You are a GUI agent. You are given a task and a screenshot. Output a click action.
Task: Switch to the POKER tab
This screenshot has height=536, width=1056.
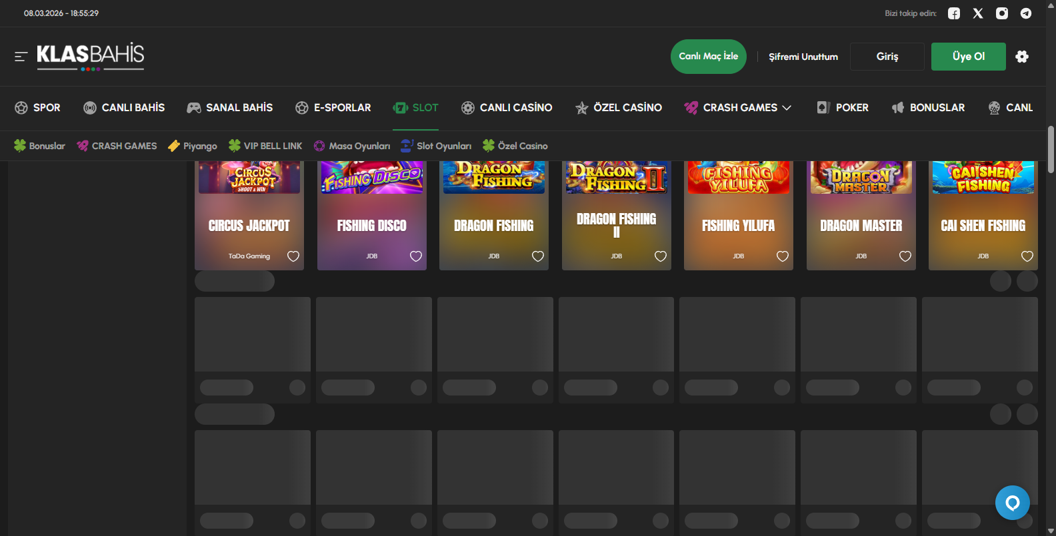tap(843, 108)
